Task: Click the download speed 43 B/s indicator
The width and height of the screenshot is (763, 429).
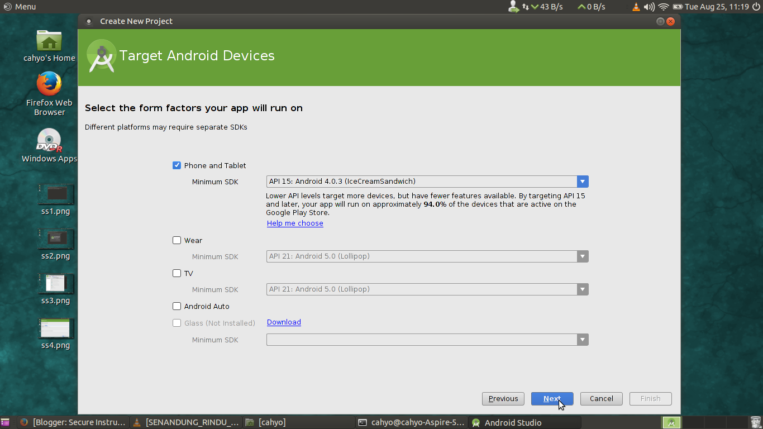Action: (547, 7)
